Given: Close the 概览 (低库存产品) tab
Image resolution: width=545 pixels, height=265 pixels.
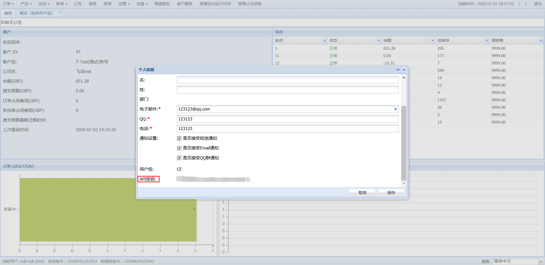Looking at the screenshot, I should tap(60, 12).
